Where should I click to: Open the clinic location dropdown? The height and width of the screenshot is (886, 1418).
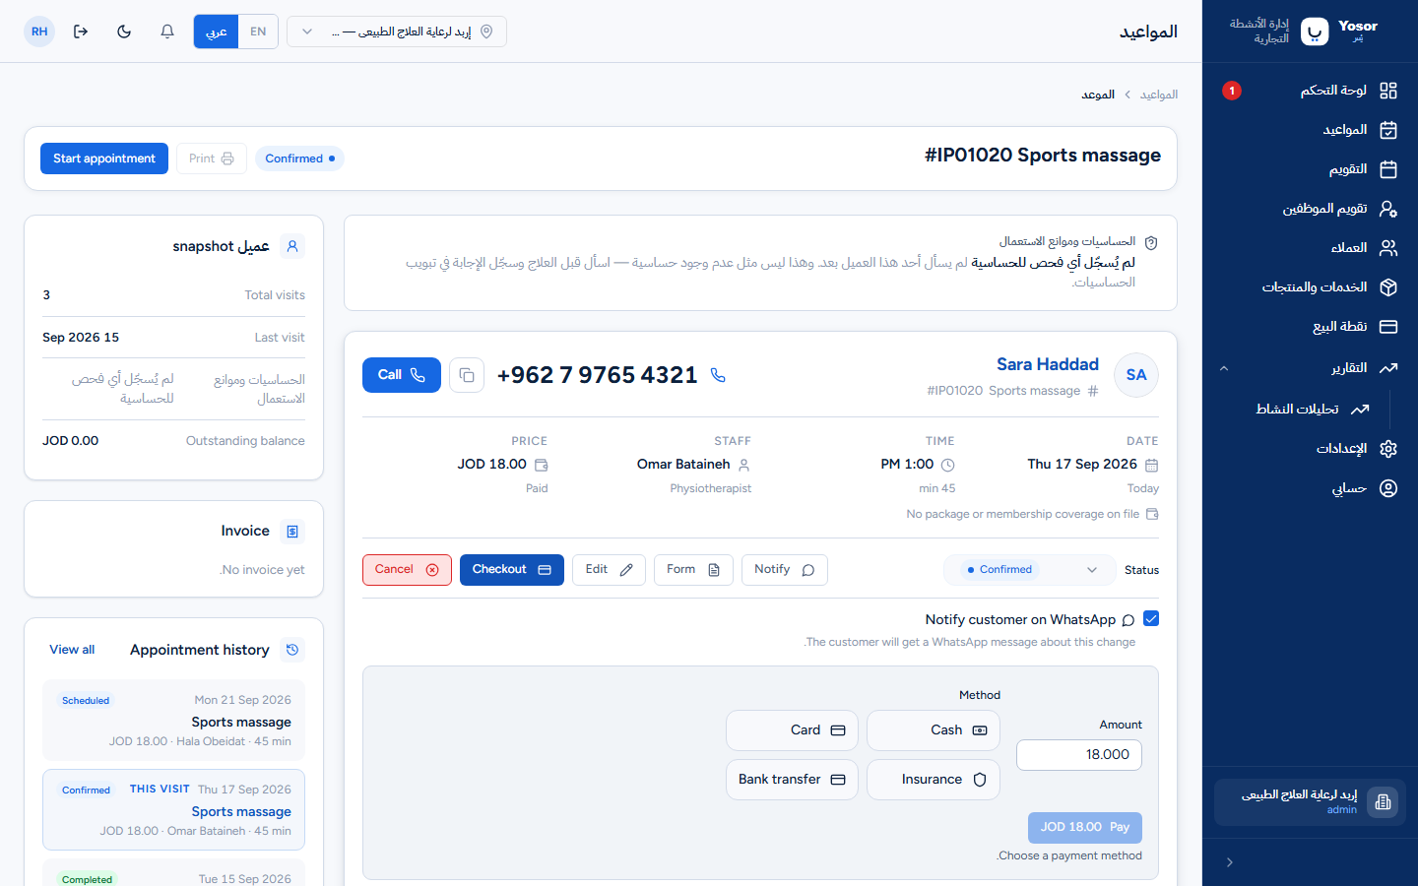point(397,32)
